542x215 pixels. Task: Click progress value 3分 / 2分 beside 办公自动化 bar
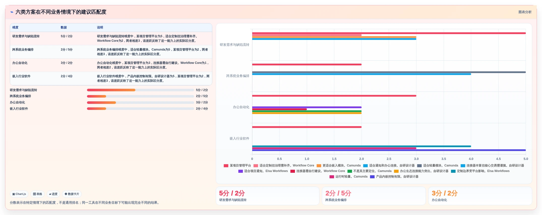coord(202,103)
